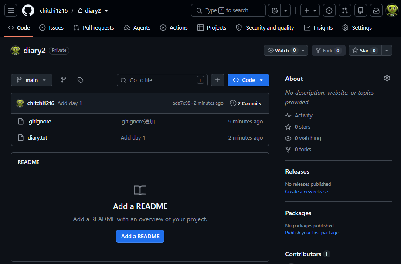Expand the Star lists dropdown arrow
The height and width of the screenshot is (264, 401).
[387, 51]
